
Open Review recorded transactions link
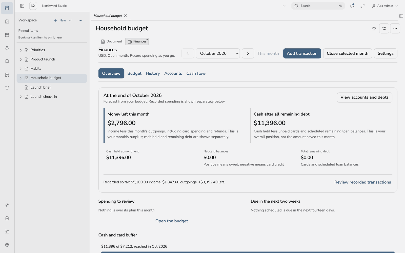362,182
